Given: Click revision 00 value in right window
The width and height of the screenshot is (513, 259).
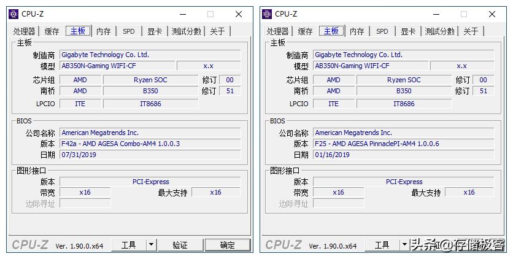Looking at the screenshot, I should click(x=484, y=80).
